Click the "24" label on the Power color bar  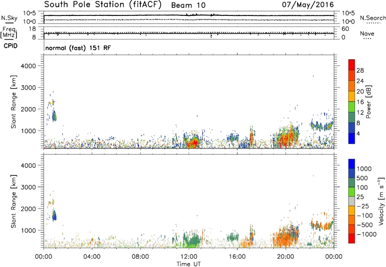click(360, 81)
